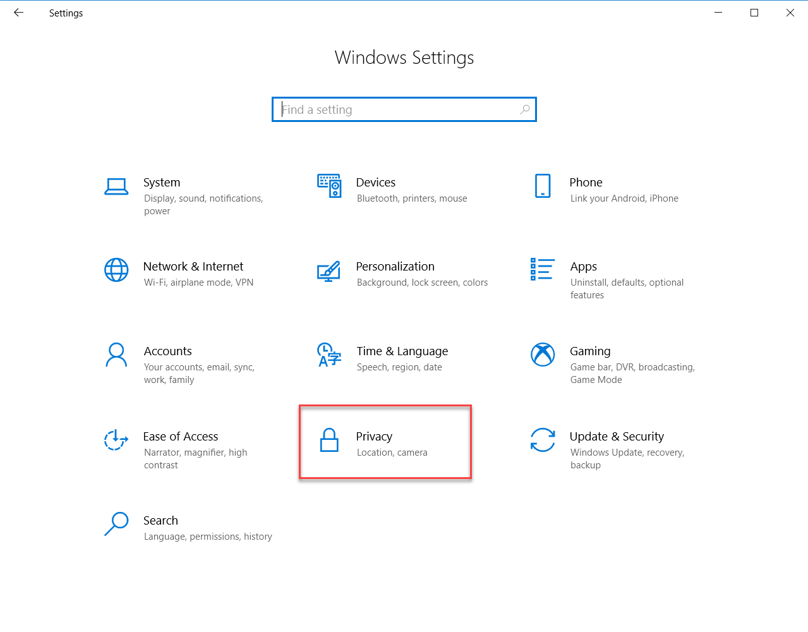Screen dimensions: 808x632
Task: Choose the Ease of Access heading
Action: 181,436
